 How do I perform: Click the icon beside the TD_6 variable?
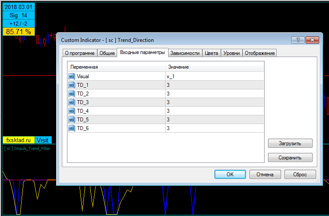click(x=71, y=128)
